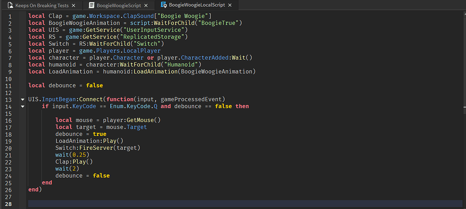The width and height of the screenshot is (466, 209).
Task: Click the final end) on line 26
Action: pos(35,189)
